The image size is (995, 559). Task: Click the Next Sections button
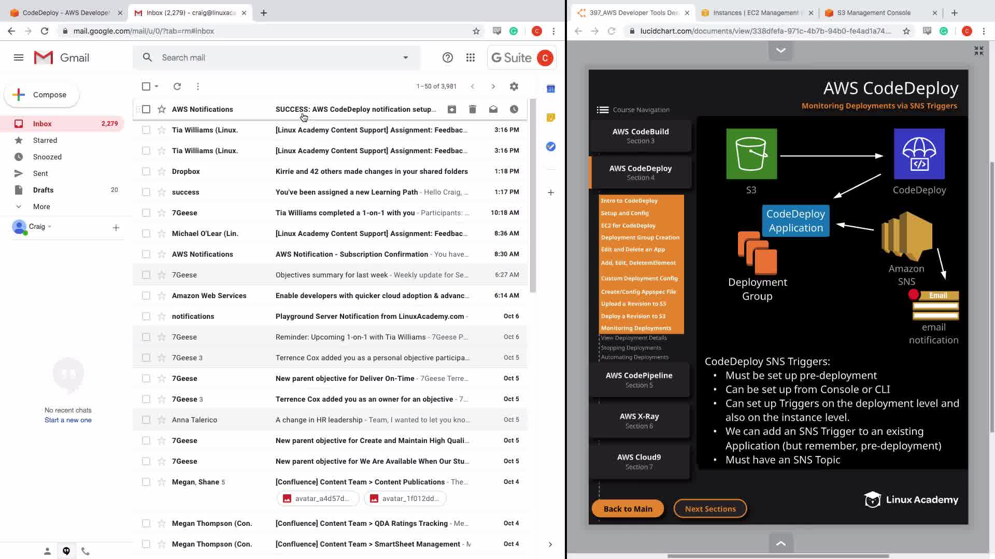710,509
